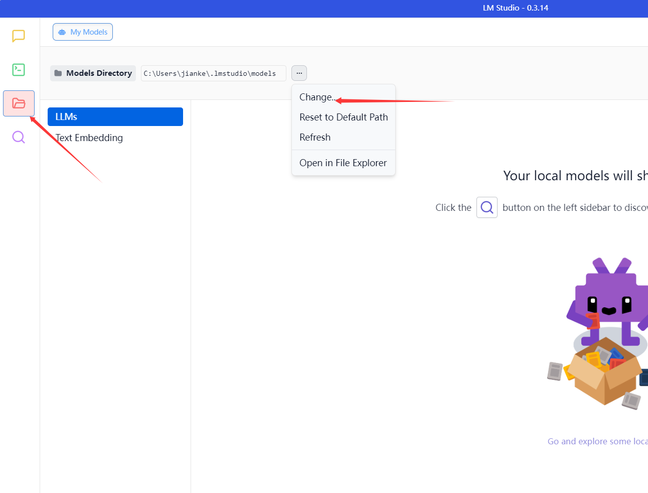
Task: Choose Refresh from the directory menu
Action: pyautogui.click(x=344, y=137)
